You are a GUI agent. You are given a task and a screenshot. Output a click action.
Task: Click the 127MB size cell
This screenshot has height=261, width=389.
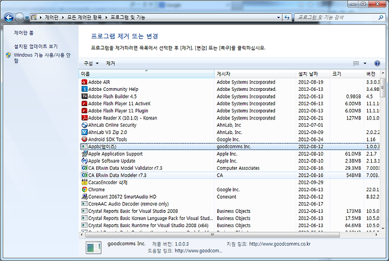pos(353,118)
